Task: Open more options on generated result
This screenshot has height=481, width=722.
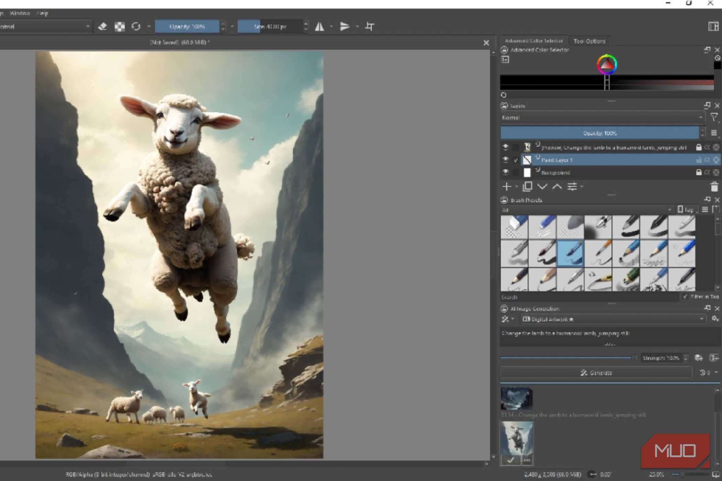Action: [527, 460]
